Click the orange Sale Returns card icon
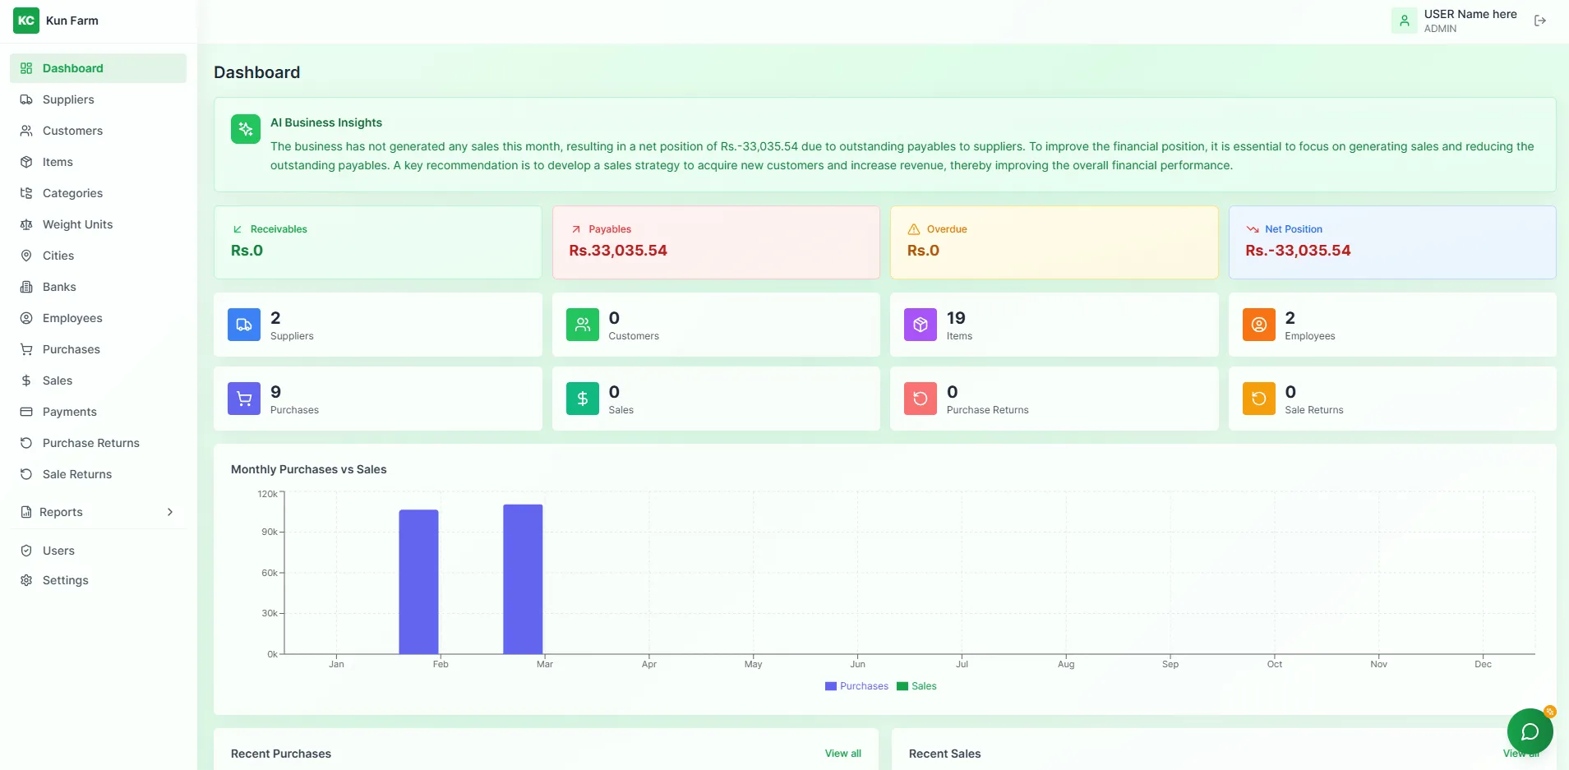This screenshot has width=1569, height=770. click(x=1259, y=399)
